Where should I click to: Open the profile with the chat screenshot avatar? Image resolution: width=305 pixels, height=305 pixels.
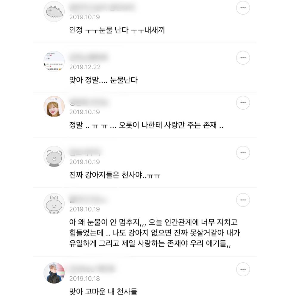(x=54, y=61)
